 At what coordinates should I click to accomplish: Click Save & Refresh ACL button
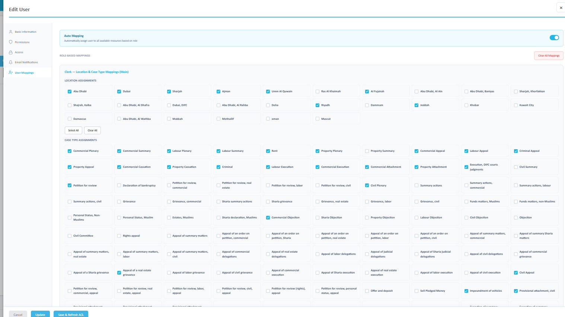71,315
